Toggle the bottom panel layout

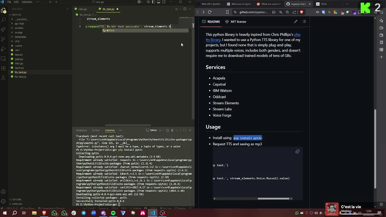click(x=158, y=2)
